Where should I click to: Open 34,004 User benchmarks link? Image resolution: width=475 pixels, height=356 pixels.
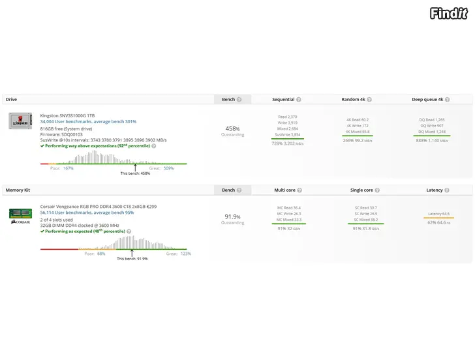click(x=88, y=121)
